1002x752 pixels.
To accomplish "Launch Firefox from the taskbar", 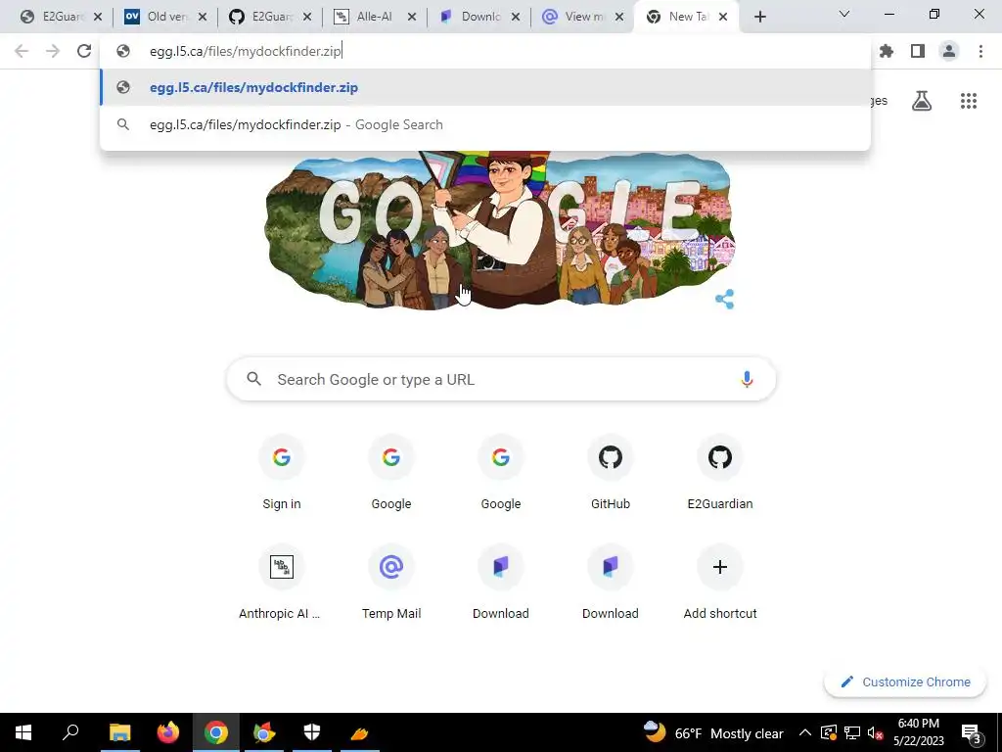I will [168, 732].
